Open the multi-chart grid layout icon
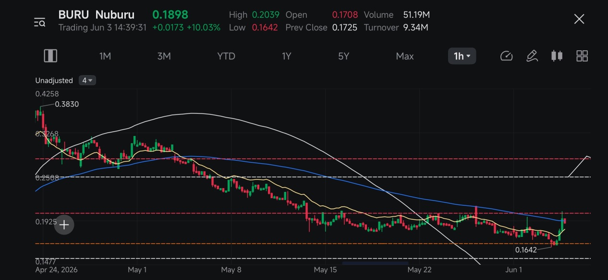This screenshot has height=280, width=608. pos(582,56)
